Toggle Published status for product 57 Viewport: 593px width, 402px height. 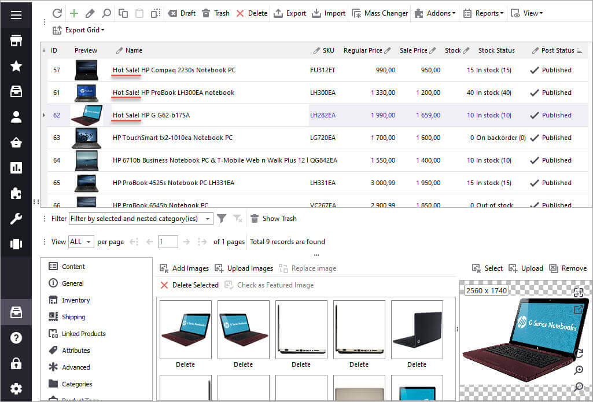click(535, 70)
